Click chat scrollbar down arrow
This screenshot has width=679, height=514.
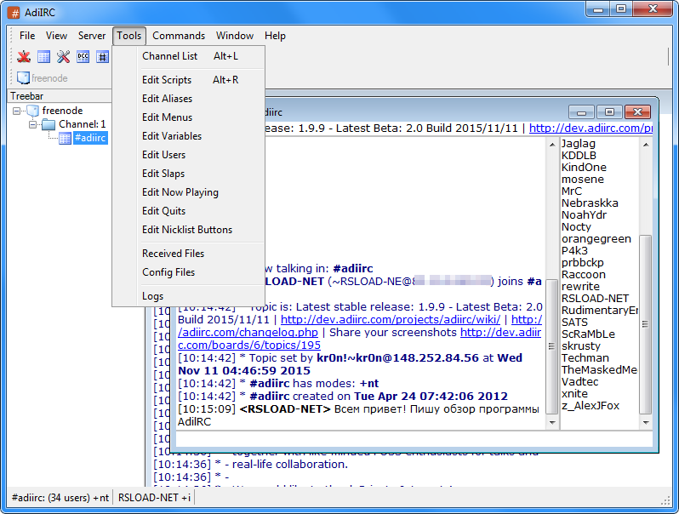pyautogui.click(x=552, y=422)
